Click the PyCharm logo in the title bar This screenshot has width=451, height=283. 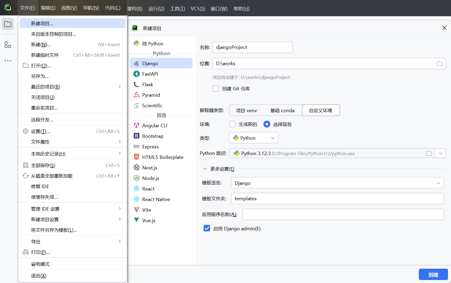(x=8, y=8)
